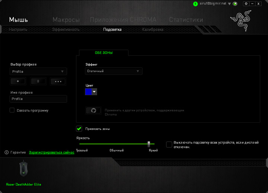Select the Razer DeathAdder Elite mouse thumbnail
Image resolution: width=268 pixels, height=193 pixels.
point(23,168)
